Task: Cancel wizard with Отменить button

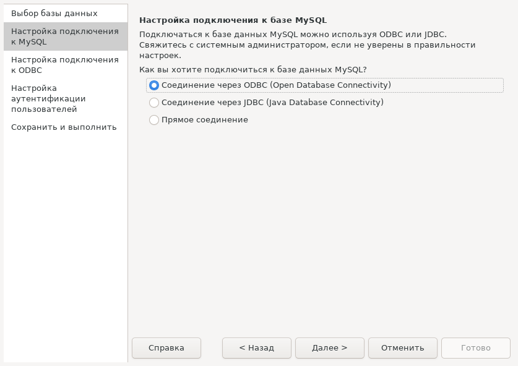Action: coord(403,348)
